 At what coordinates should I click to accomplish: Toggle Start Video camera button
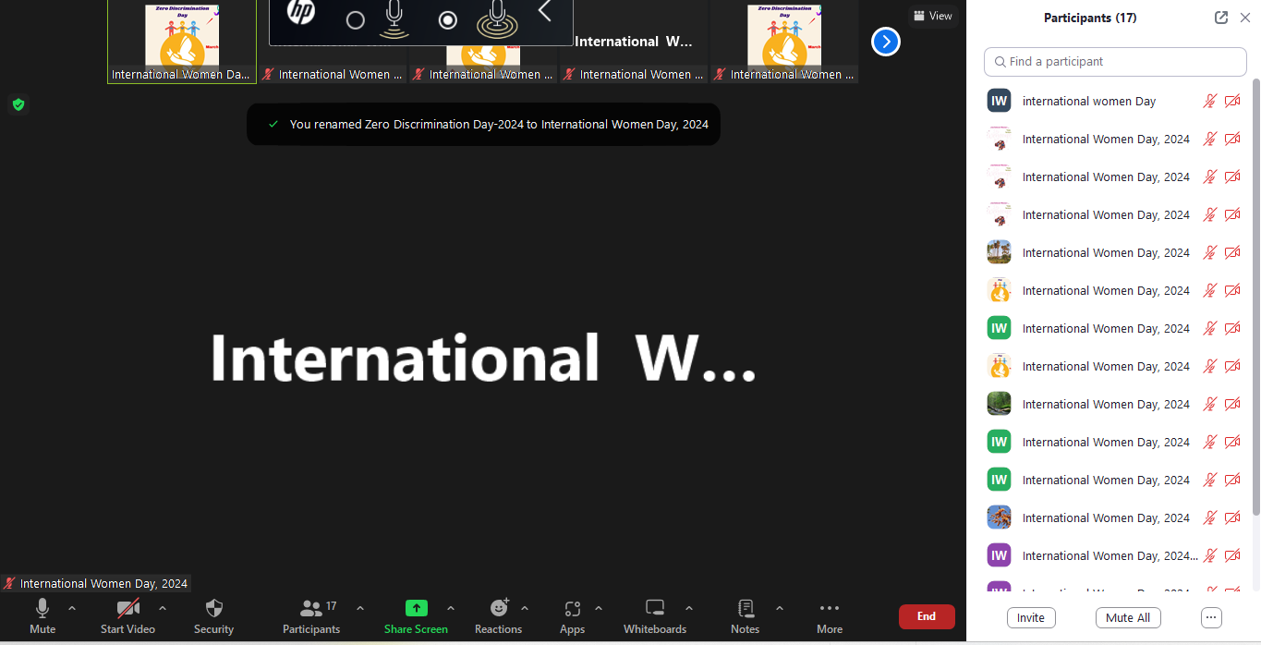point(127,615)
